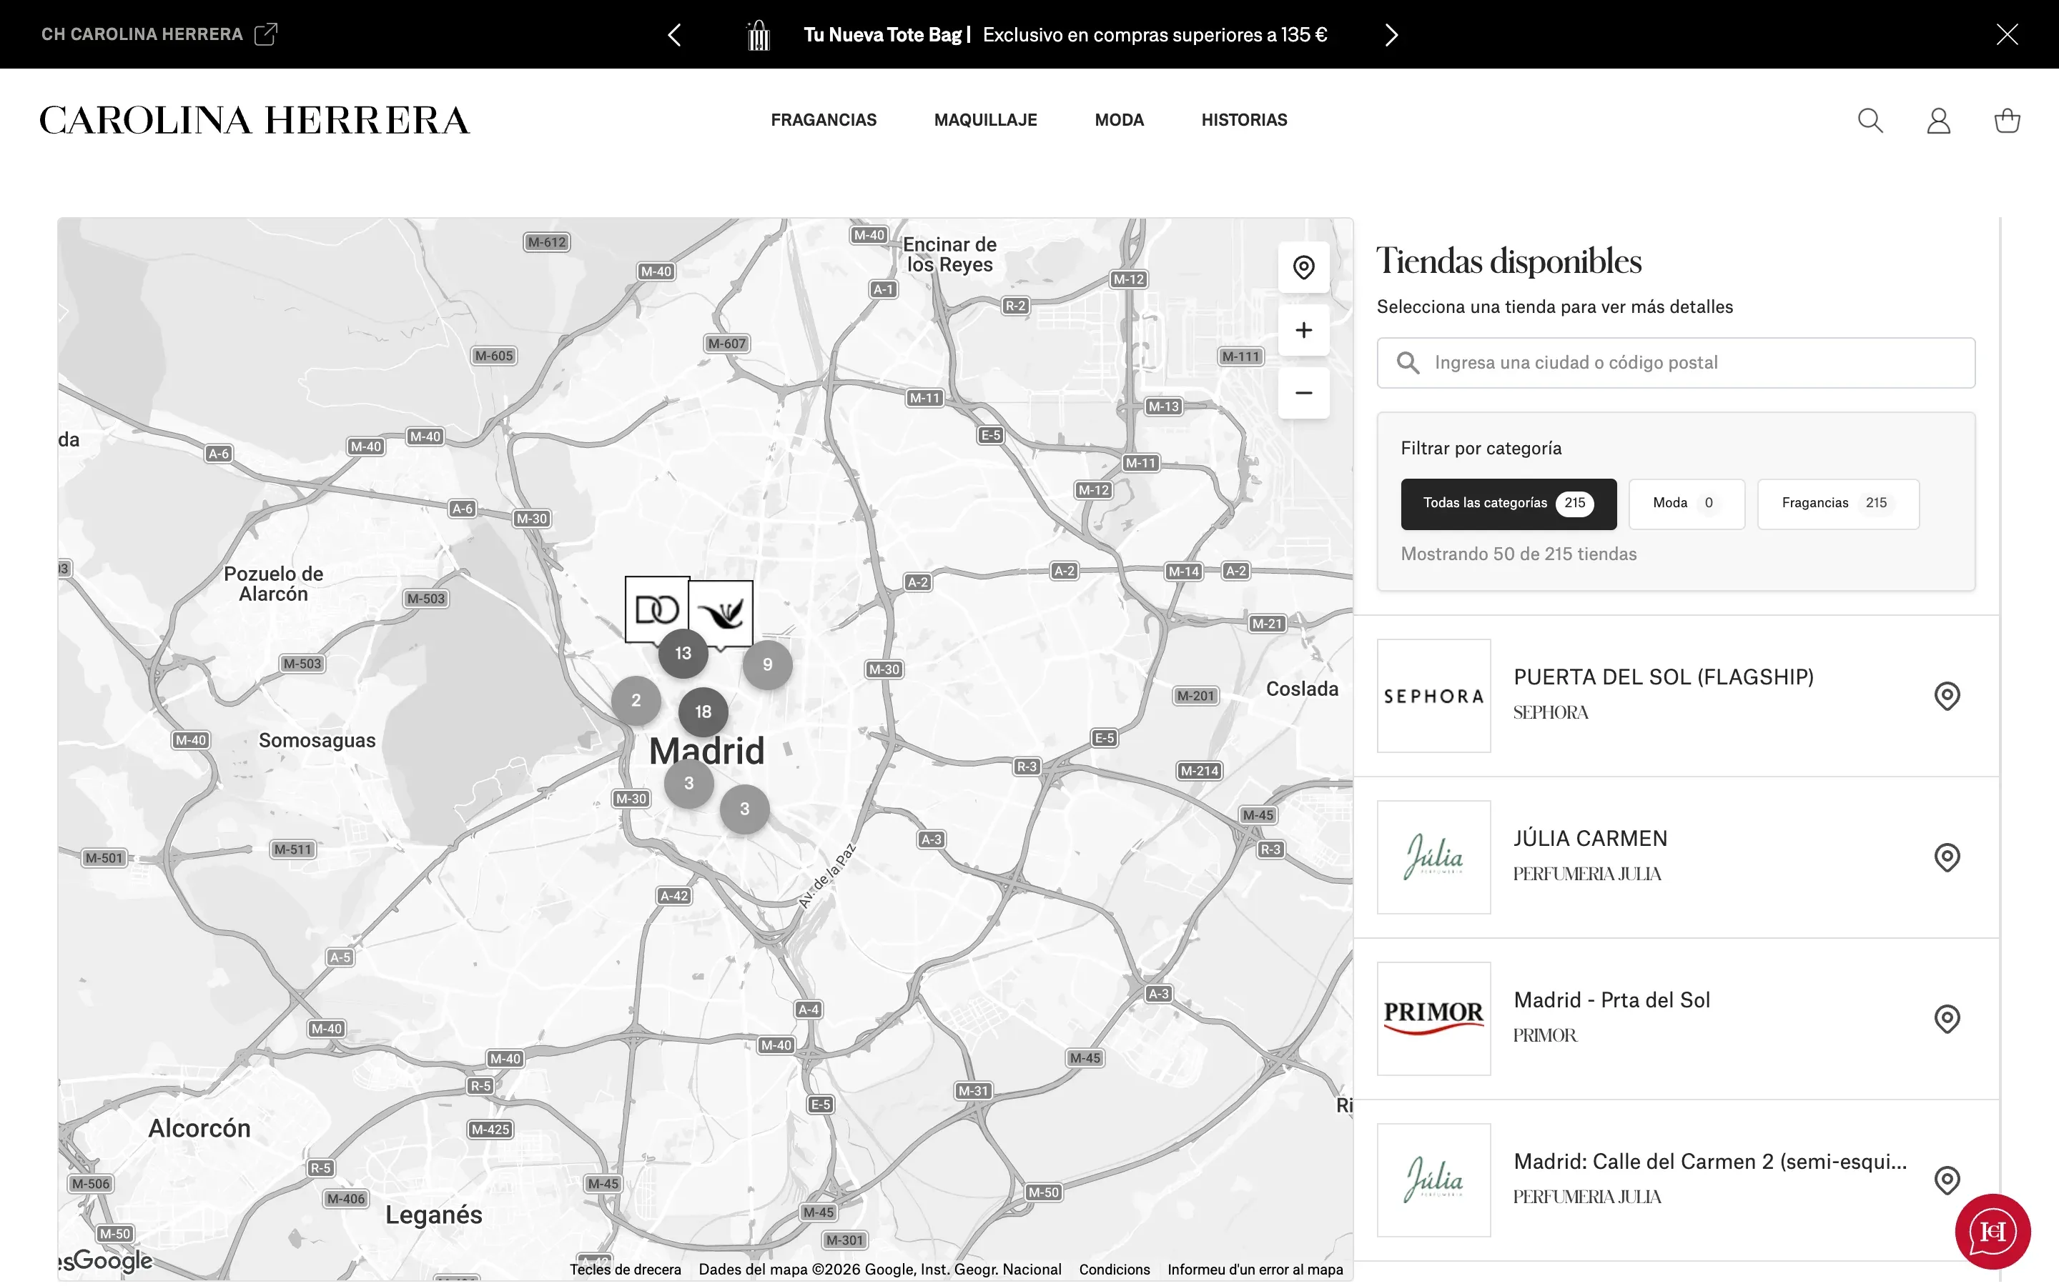The height and width of the screenshot is (1286, 2059).
Task: Open the user account icon
Action: tap(1938, 121)
